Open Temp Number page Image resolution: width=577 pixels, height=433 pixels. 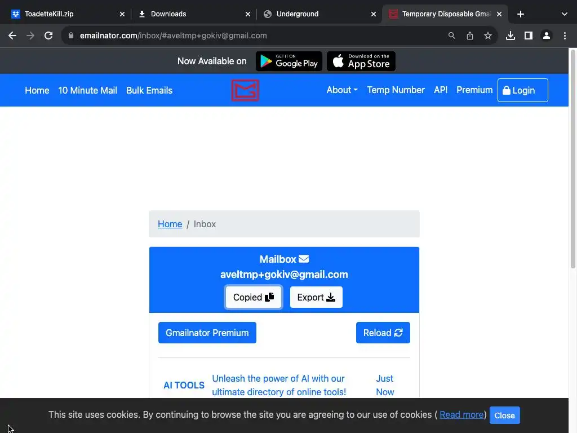(x=396, y=90)
